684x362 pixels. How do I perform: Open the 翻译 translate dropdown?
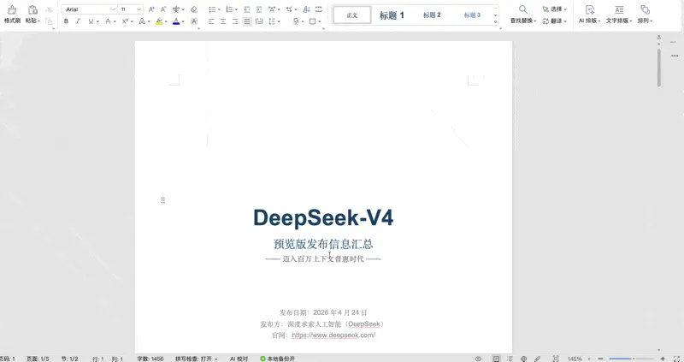click(x=554, y=21)
